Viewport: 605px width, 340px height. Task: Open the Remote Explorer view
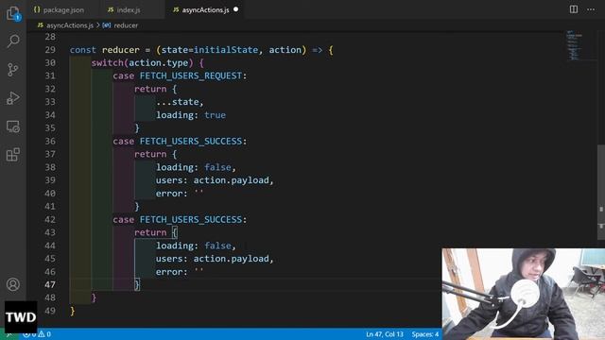[13, 127]
